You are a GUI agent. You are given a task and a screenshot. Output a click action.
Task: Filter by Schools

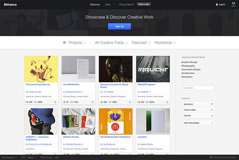click(x=198, y=104)
